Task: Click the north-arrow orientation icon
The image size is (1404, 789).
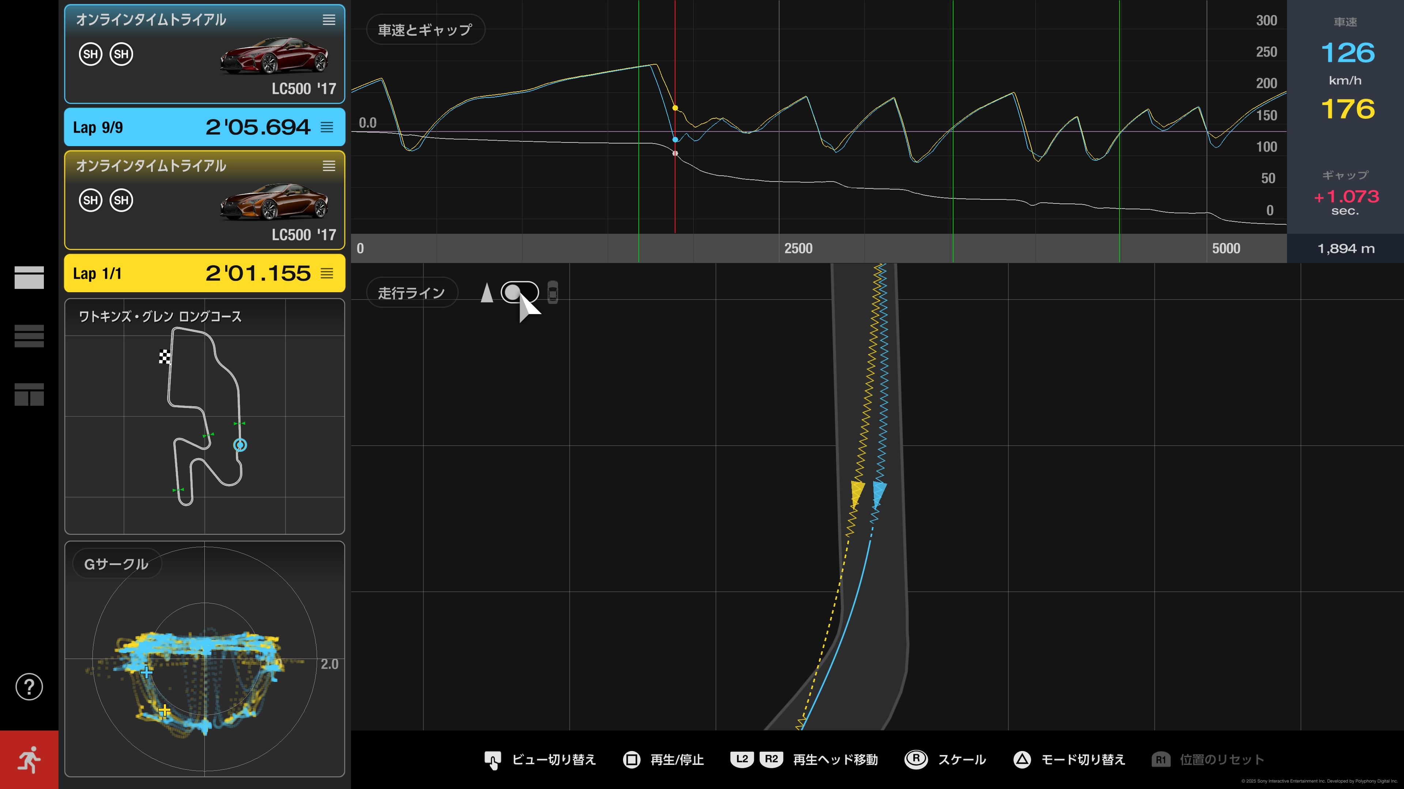Action: [487, 292]
